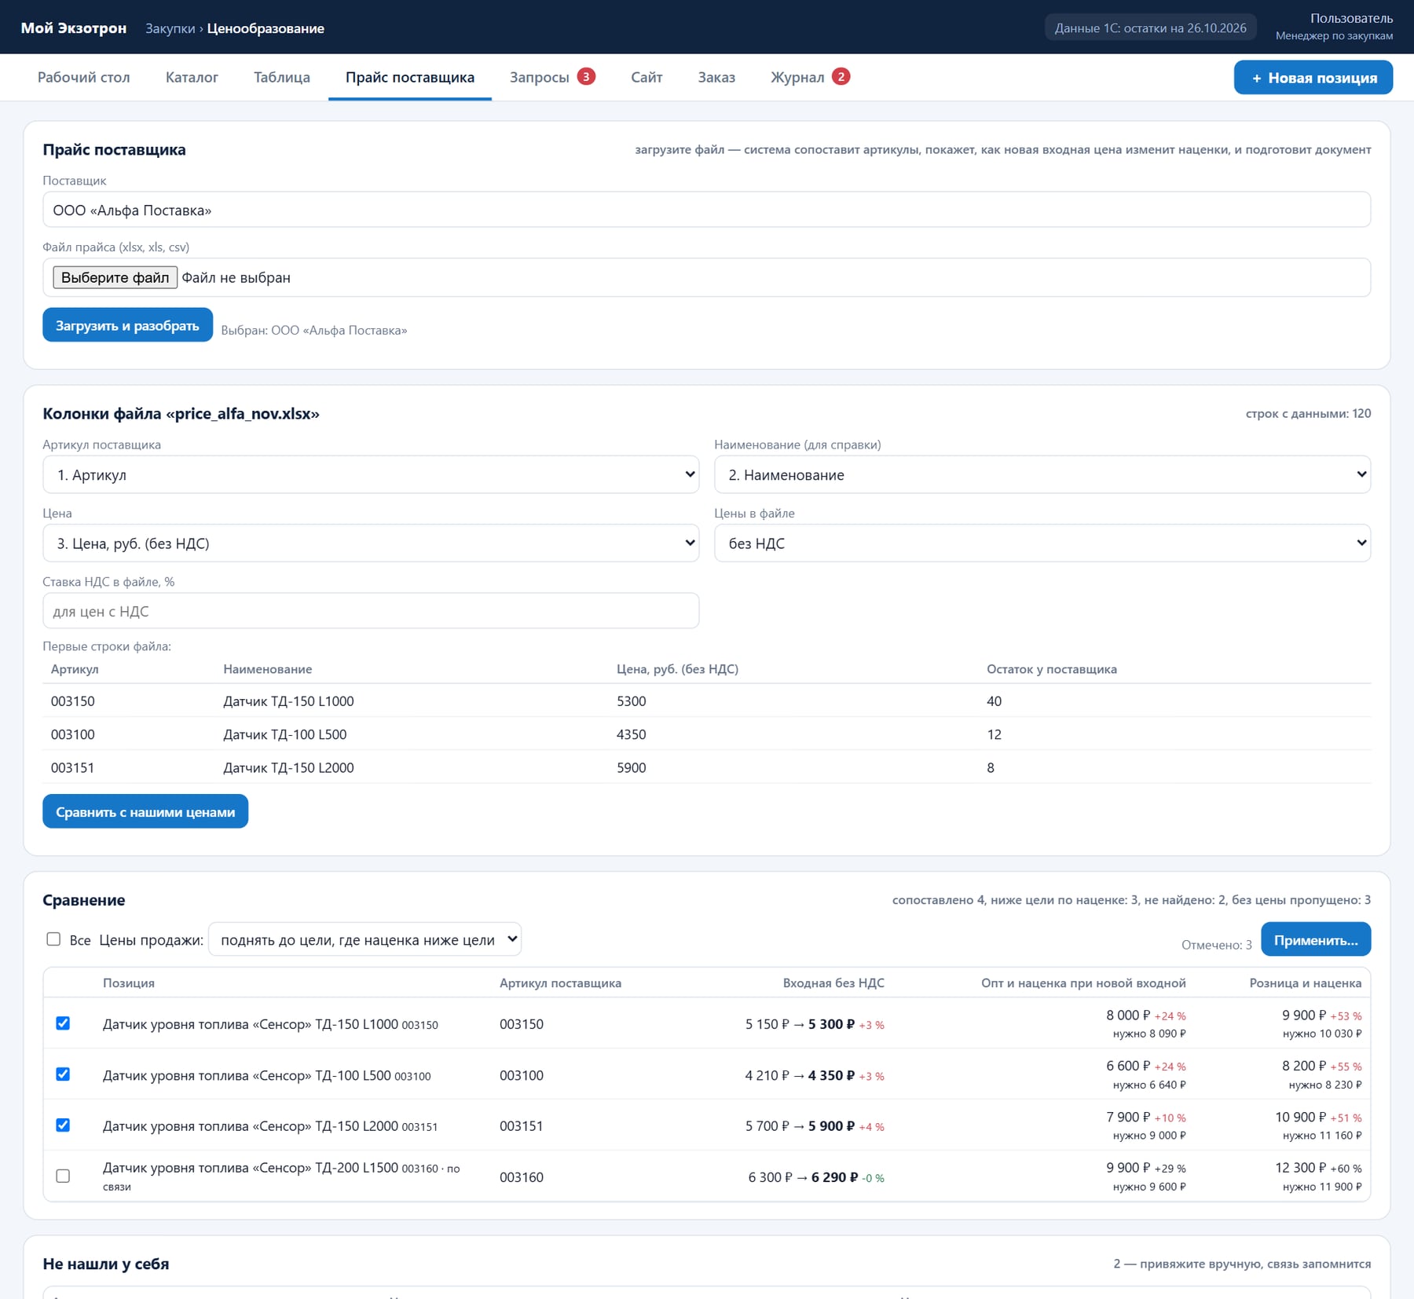Switch to the Каталог tab
This screenshot has width=1414, height=1299.
click(192, 77)
